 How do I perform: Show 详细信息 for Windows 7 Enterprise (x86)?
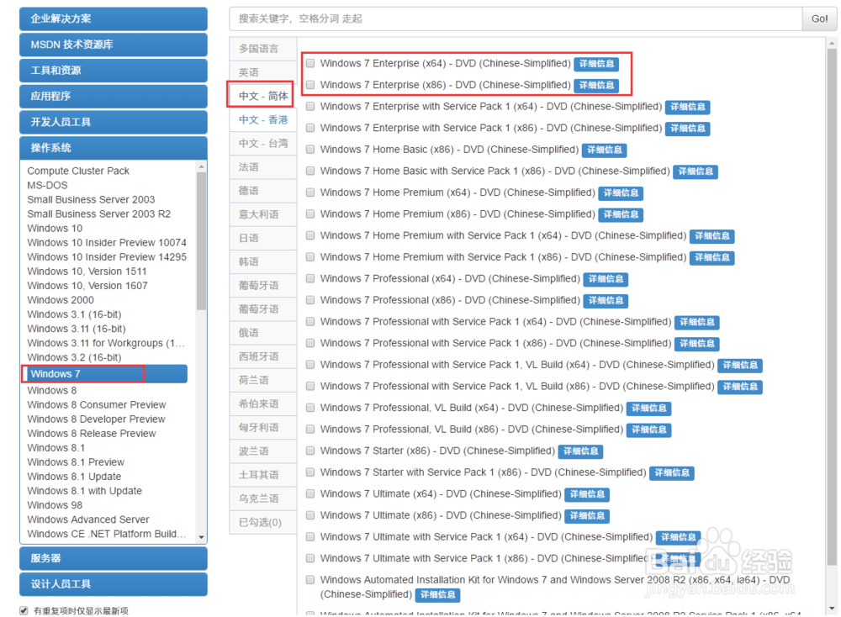pos(596,85)
